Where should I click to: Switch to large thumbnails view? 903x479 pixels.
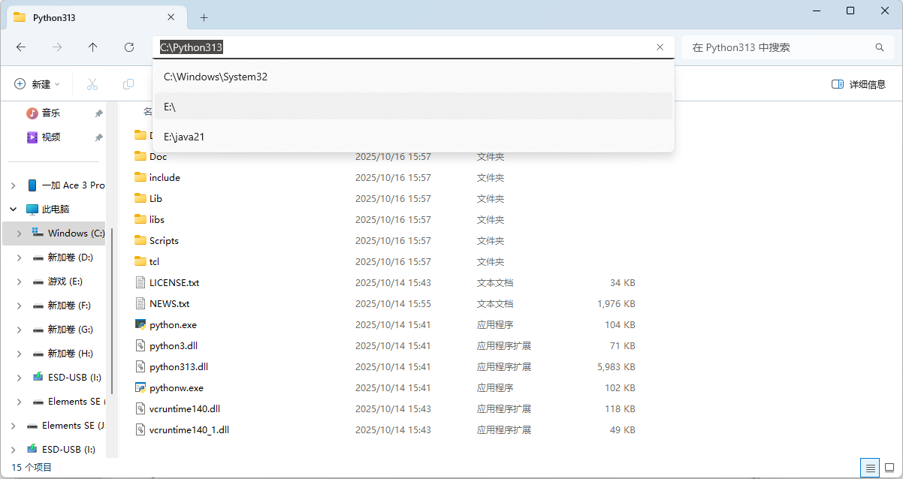pyautogui.click(x=889, y=467)
